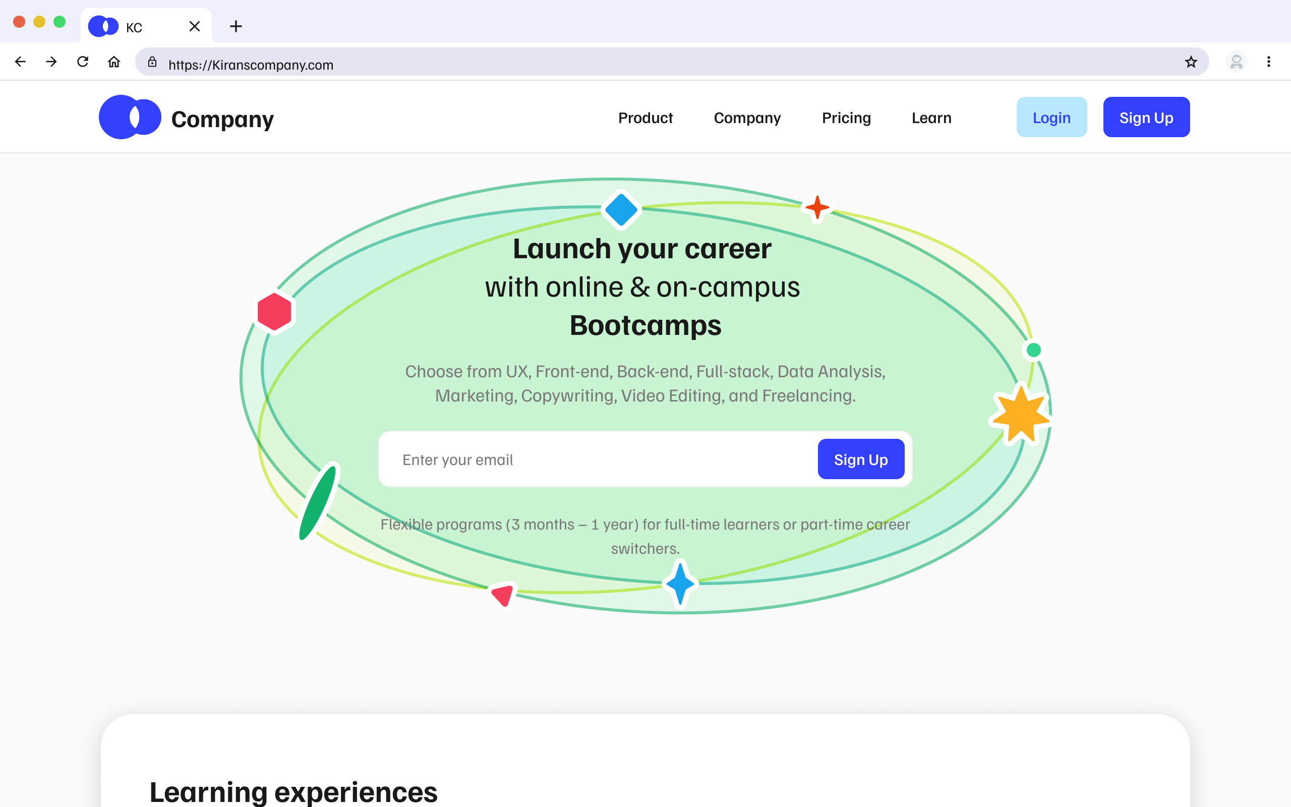Open the browser three-dot menu

1269,62
